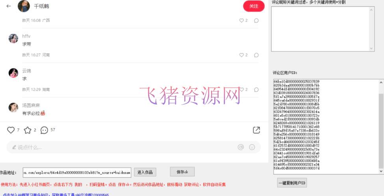384x196 pixels.
Task: Favorite the post using the star with 2
Action: click(x=28, y=130)
